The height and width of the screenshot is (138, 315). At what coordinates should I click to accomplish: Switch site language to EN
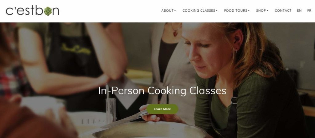coord(299,10)
